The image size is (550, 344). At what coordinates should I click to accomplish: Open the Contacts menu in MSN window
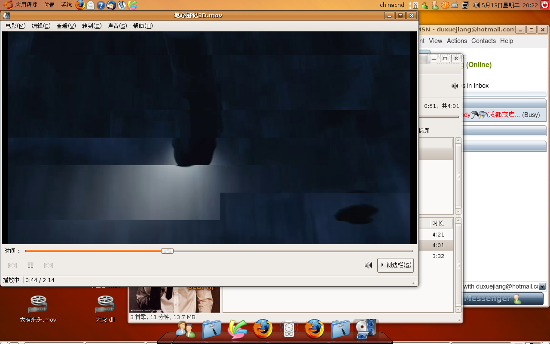(483, 41)
